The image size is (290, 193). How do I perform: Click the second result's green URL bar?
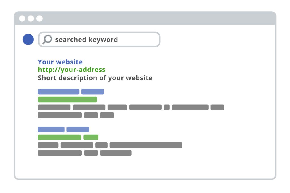point(67,99)
